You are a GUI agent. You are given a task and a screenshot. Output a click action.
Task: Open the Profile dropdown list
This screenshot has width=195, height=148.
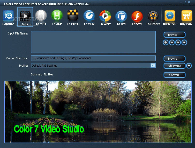point(153,66)
